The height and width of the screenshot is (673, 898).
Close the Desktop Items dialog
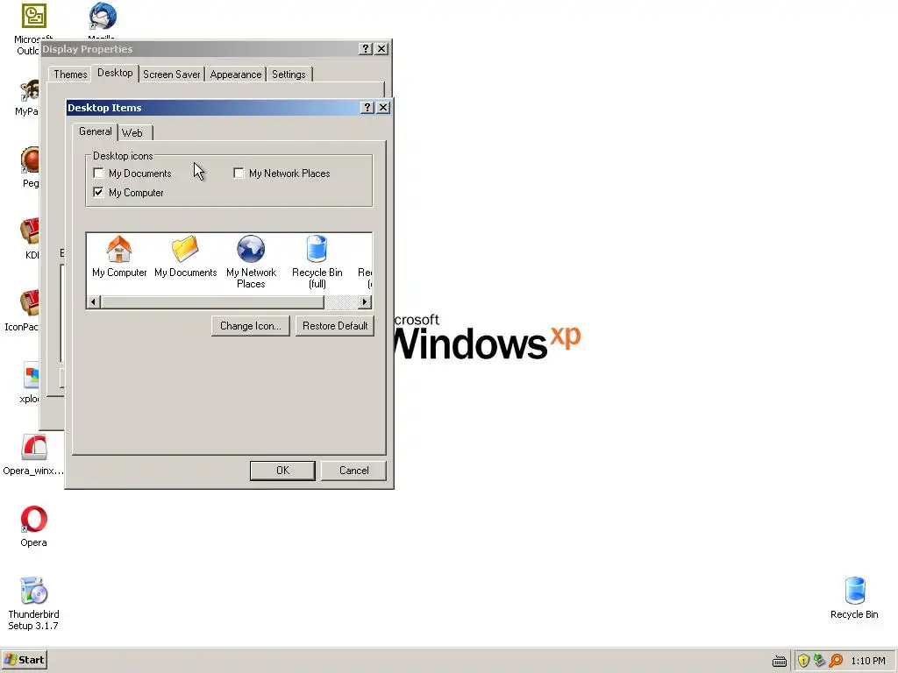pos(383,108)
